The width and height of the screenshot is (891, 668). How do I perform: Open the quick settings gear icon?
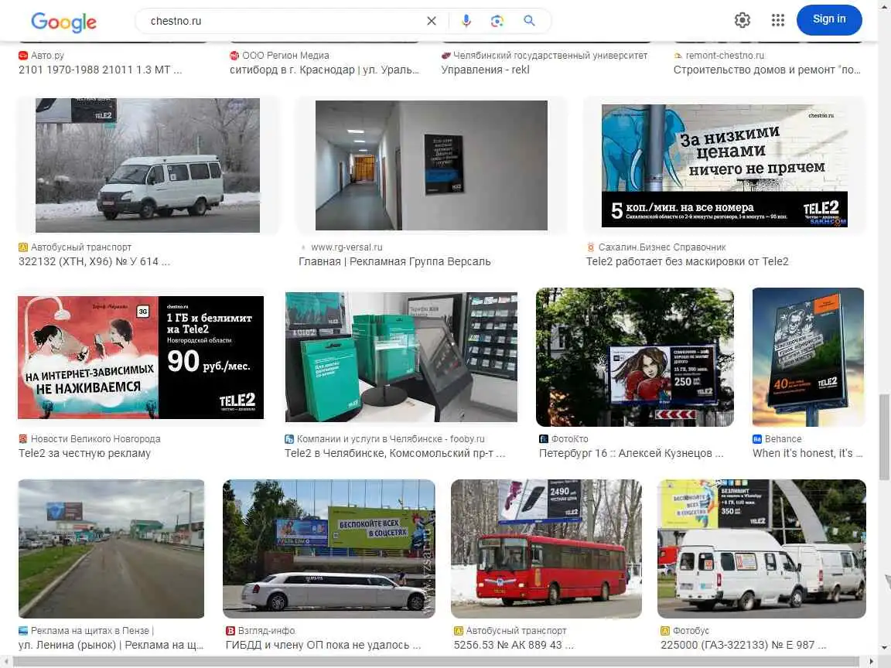pyautogui.click(x=742, y=20)
